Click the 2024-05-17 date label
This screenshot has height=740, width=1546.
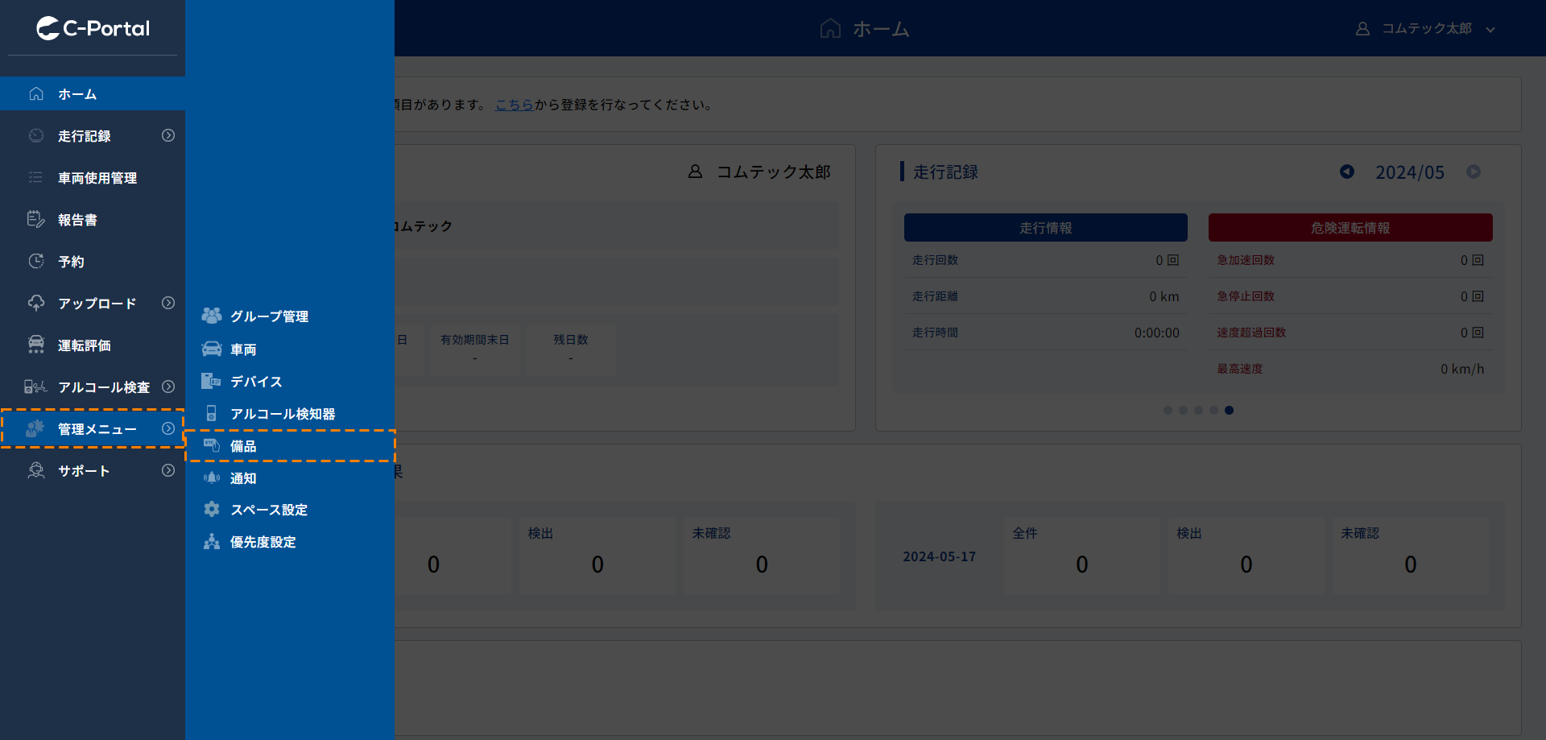939,556
